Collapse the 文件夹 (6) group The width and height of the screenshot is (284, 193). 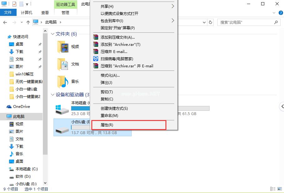(x=53, y=34)
